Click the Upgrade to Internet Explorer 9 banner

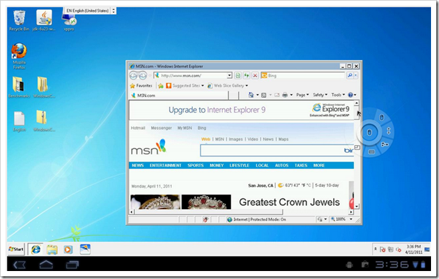coord(241,110)
